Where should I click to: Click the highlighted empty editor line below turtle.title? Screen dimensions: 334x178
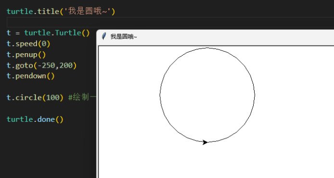pos(170,22)
